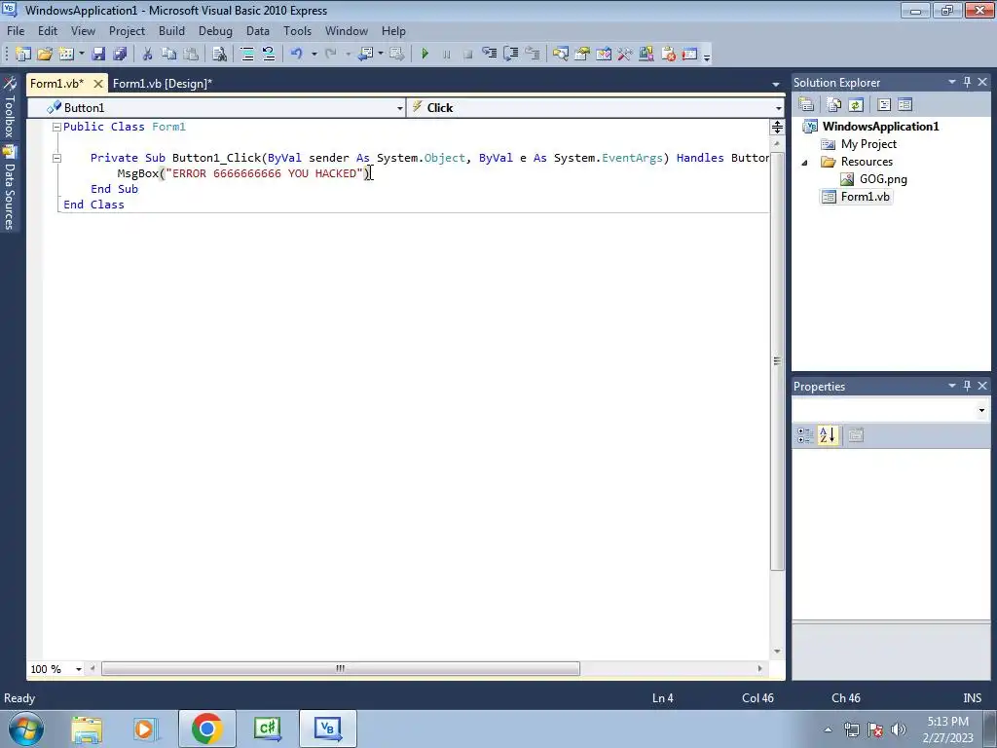Click the Toolbox hammer-and-wrench toolbar icon
Image resolution: width=997 pixels, height=748 pixels.
pyautogui.click(x=625, y=55)
